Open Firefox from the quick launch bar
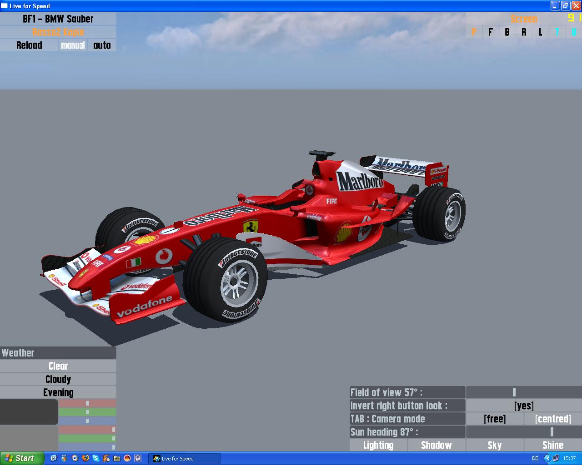Image resolution: width=582 pixels, height=465 pixels. pyautogui.click(x=85, y=458)
